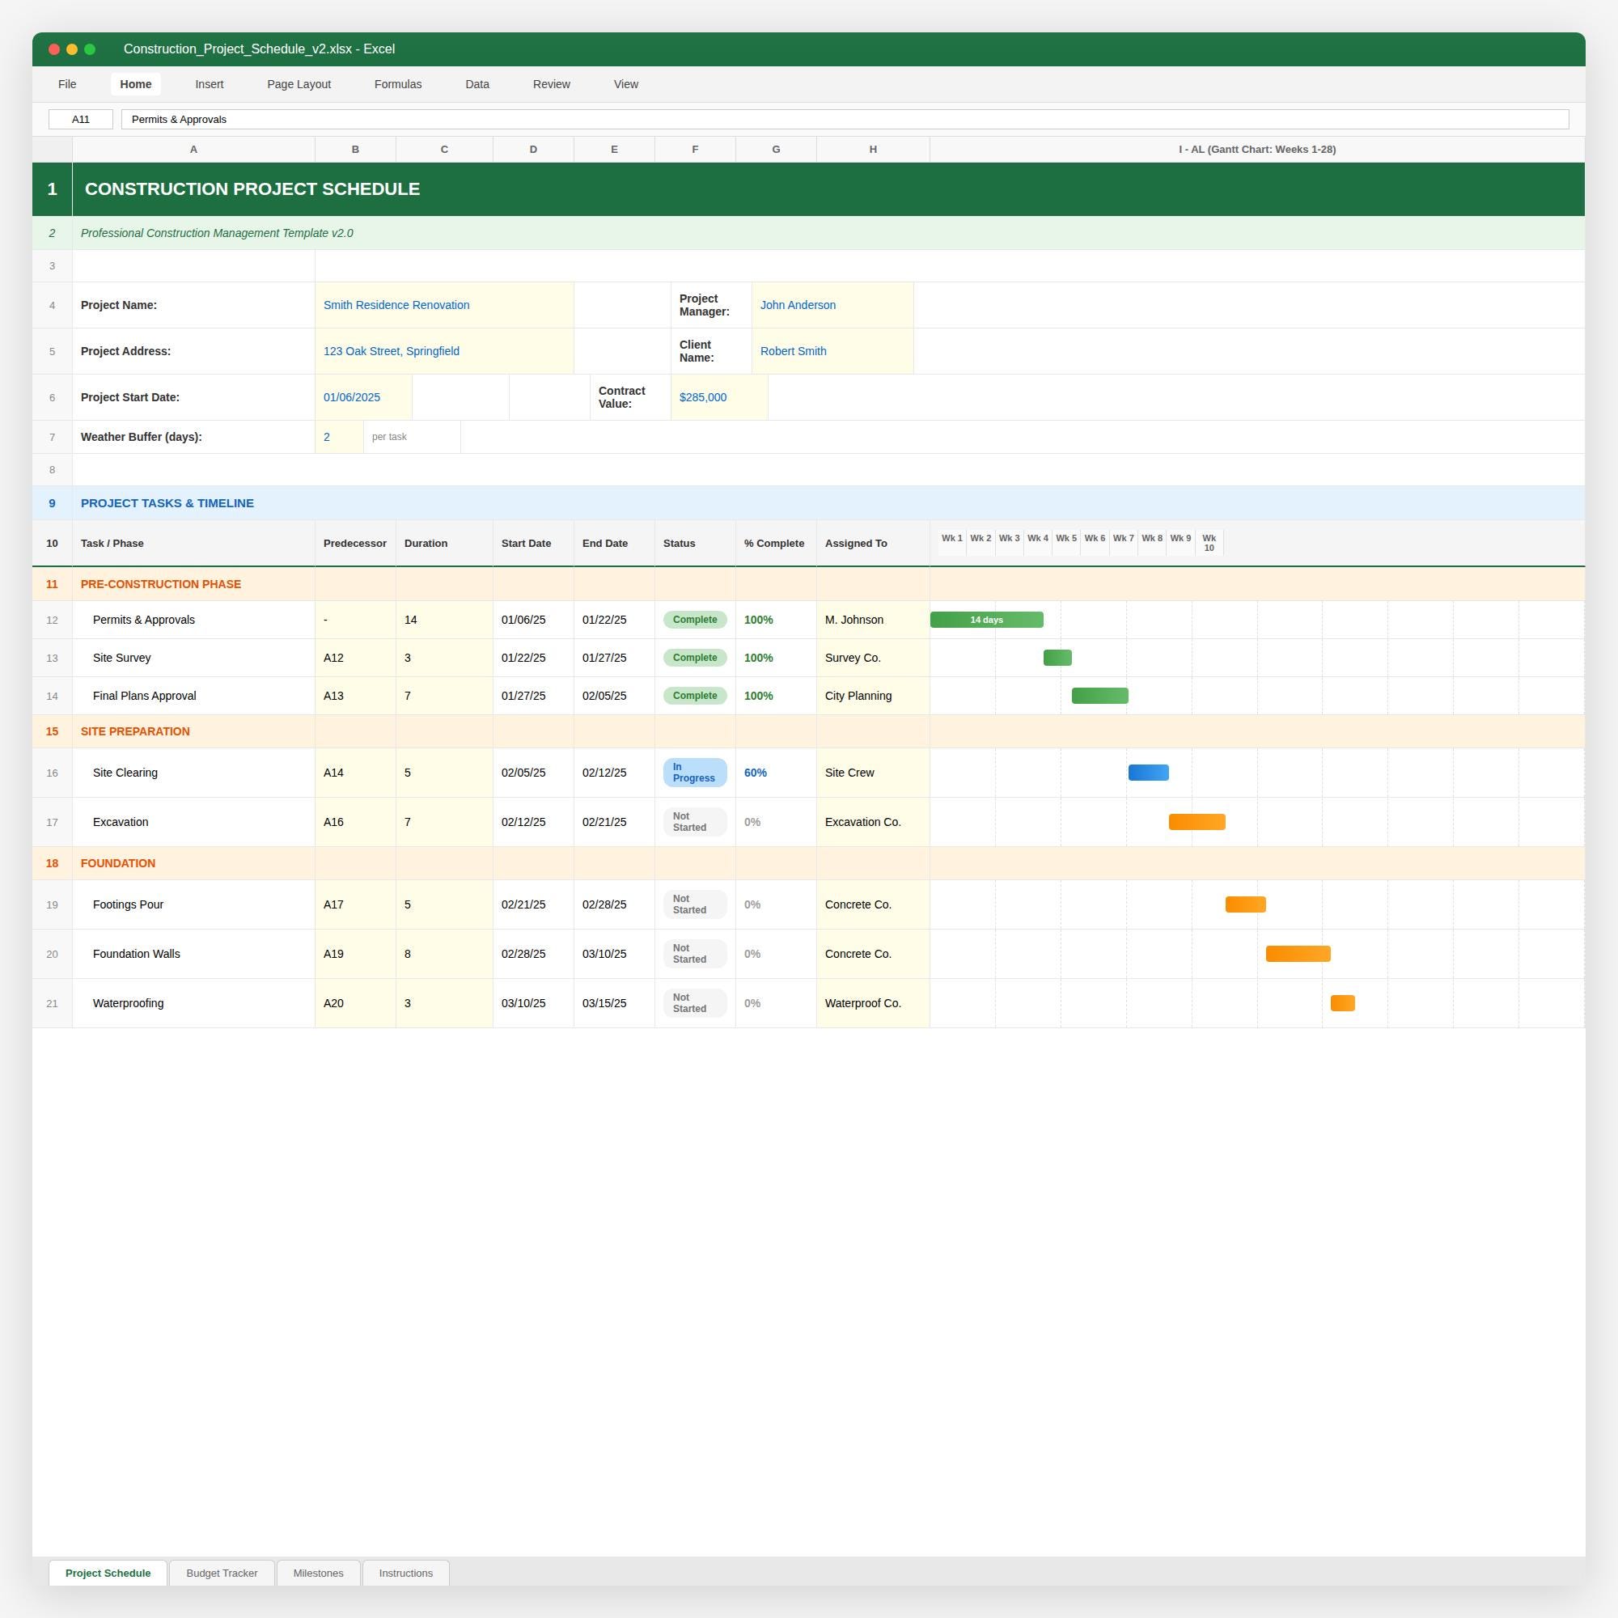Click the Name Box showing A11
This screenshot has height=1618, width=1618.
[80, 120]
